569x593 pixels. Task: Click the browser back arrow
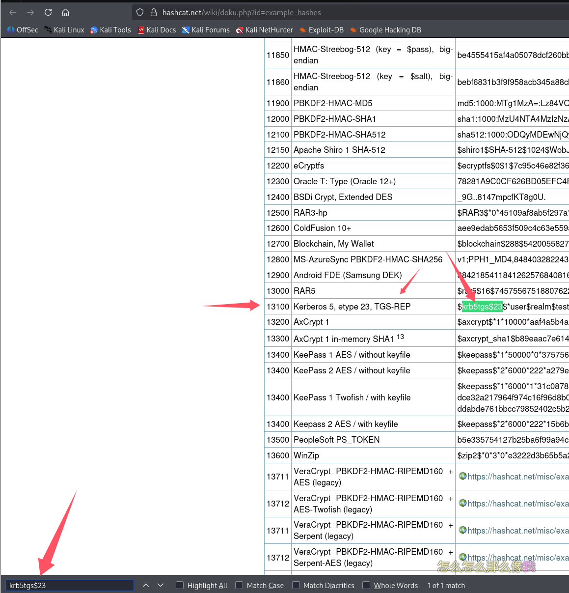pos(13,12)
